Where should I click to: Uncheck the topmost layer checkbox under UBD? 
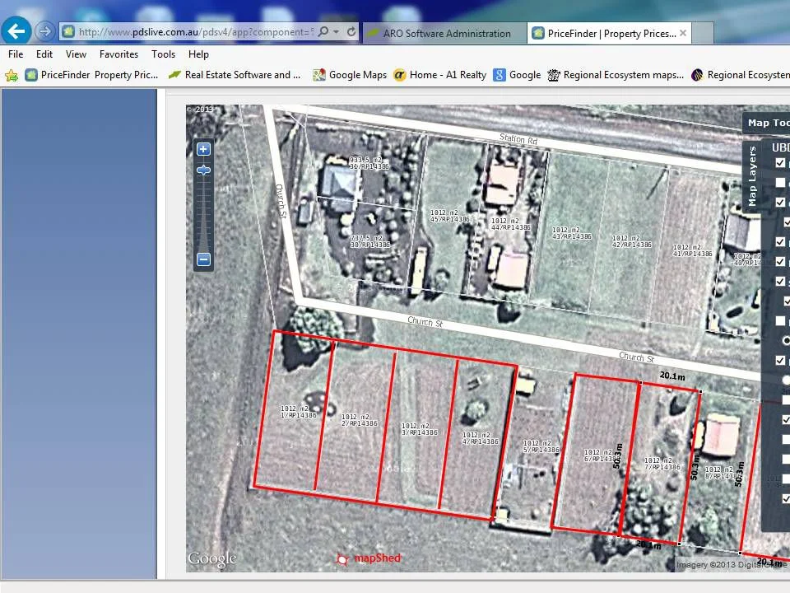tap(778, 183)
